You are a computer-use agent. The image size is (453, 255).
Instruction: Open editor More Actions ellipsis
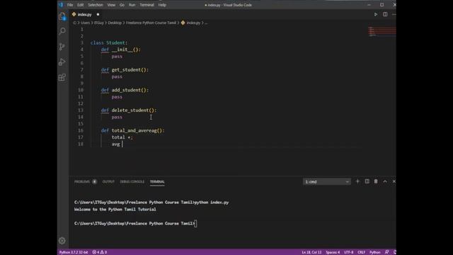tap(394, 14)
